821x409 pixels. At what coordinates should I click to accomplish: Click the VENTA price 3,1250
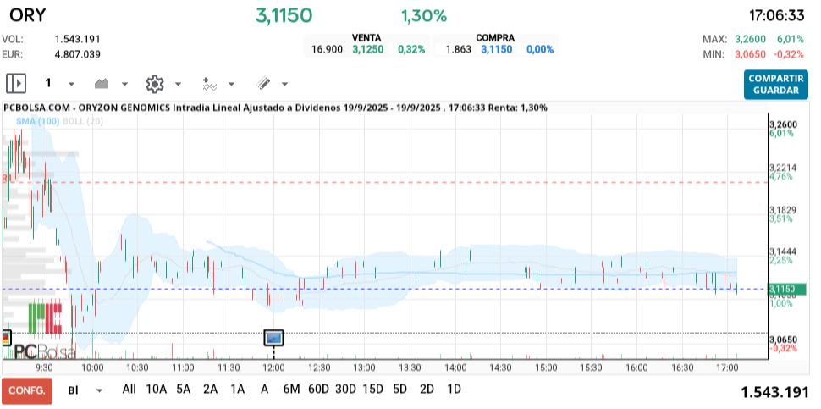click(x=367, y=50)
